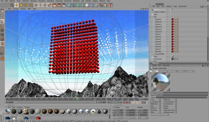Select the red material thumbnail
This screenshot has width=209, height=122.
pos(38,118)
